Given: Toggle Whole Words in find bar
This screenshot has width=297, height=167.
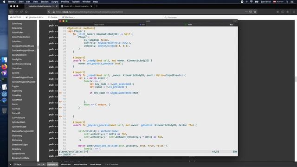Looking at the screenshot, I should (96, 164).
